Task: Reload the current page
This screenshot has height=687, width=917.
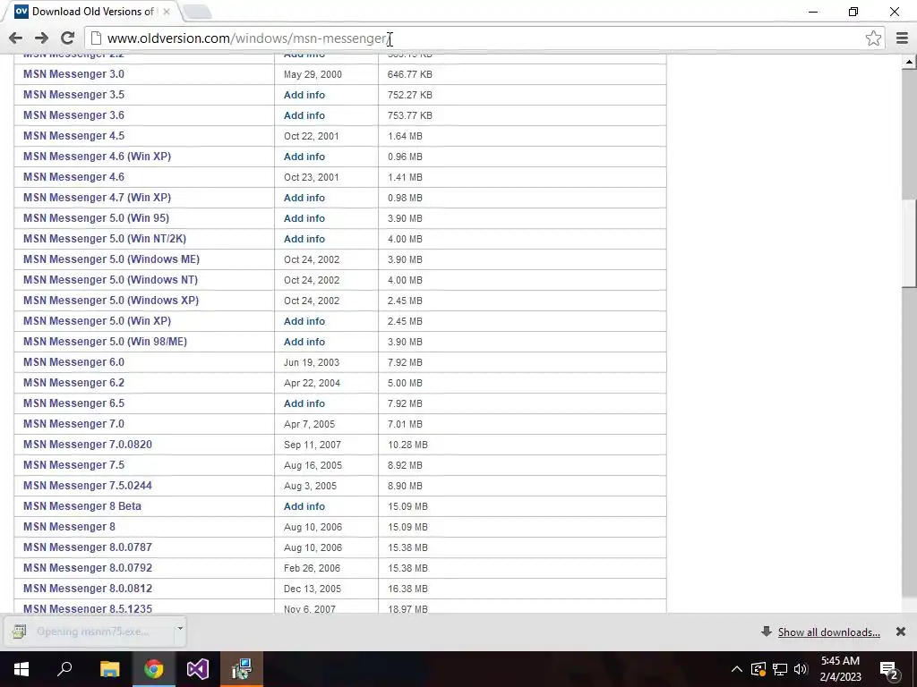Action: pos(67,38)
